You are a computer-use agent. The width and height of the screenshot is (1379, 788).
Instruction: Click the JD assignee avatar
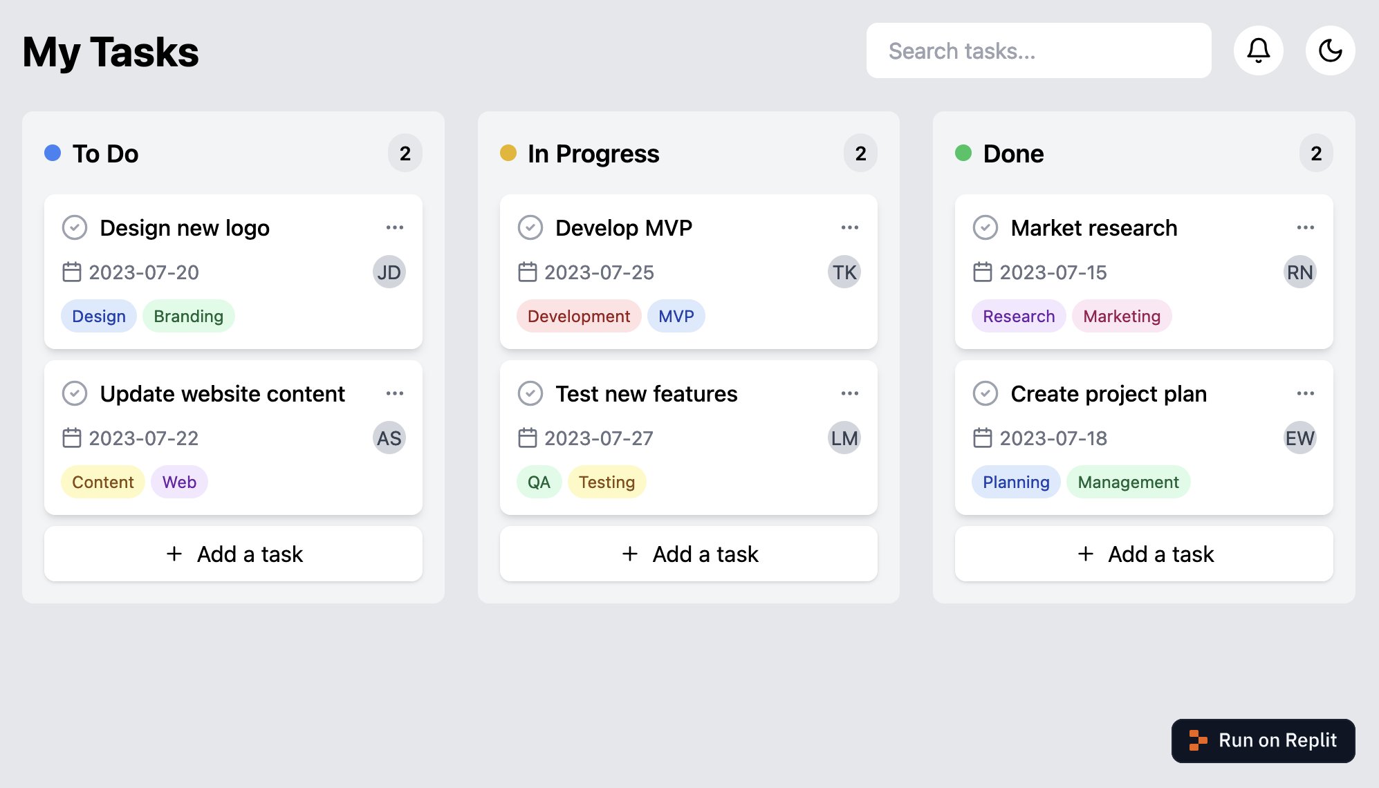[389, 272]
